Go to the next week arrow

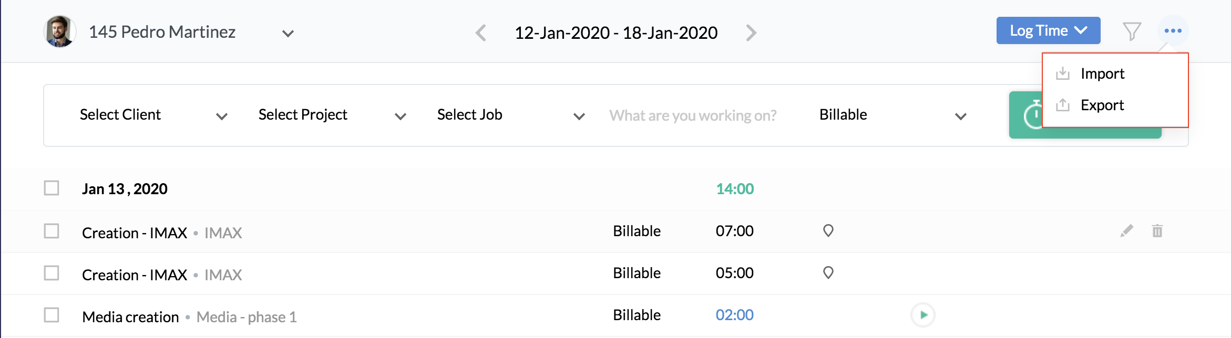point(751,33)
